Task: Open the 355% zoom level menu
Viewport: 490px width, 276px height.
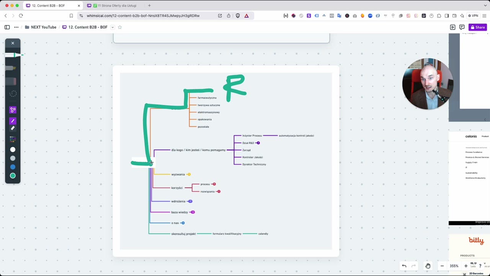Action: tap(454, 266)
